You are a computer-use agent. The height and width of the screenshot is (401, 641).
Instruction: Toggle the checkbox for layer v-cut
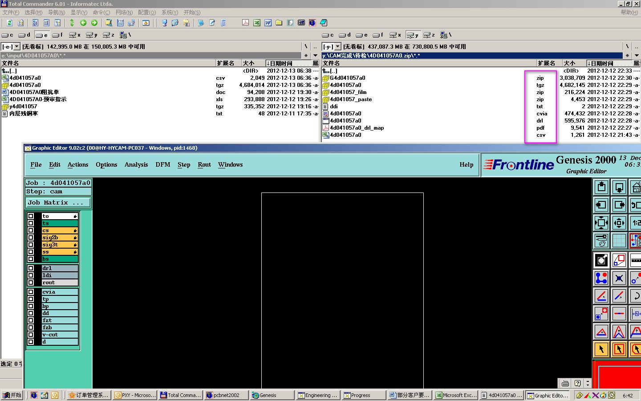point(31,335)
